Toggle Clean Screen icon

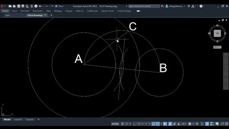(x=222, y=124)
